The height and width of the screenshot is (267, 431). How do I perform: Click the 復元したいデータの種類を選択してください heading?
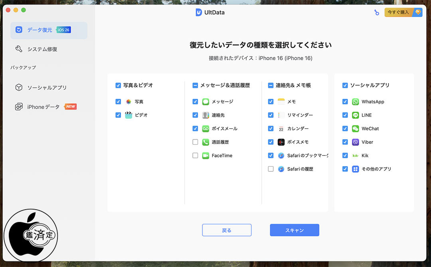[x=261, y=45]
